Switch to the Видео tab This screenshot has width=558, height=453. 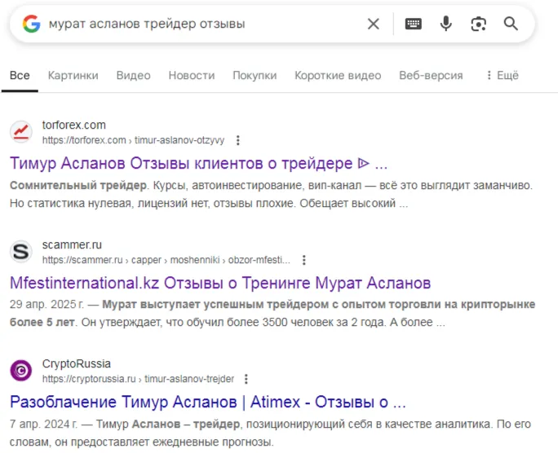[x=134, y=75]
